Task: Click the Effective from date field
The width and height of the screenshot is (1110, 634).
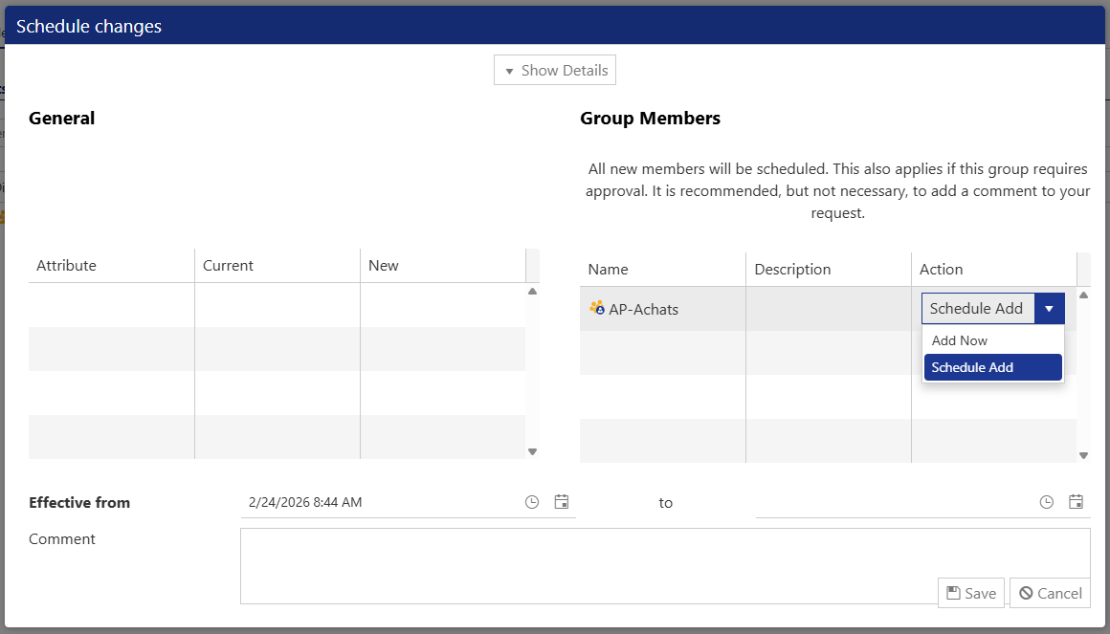Action: click(378, 502)
